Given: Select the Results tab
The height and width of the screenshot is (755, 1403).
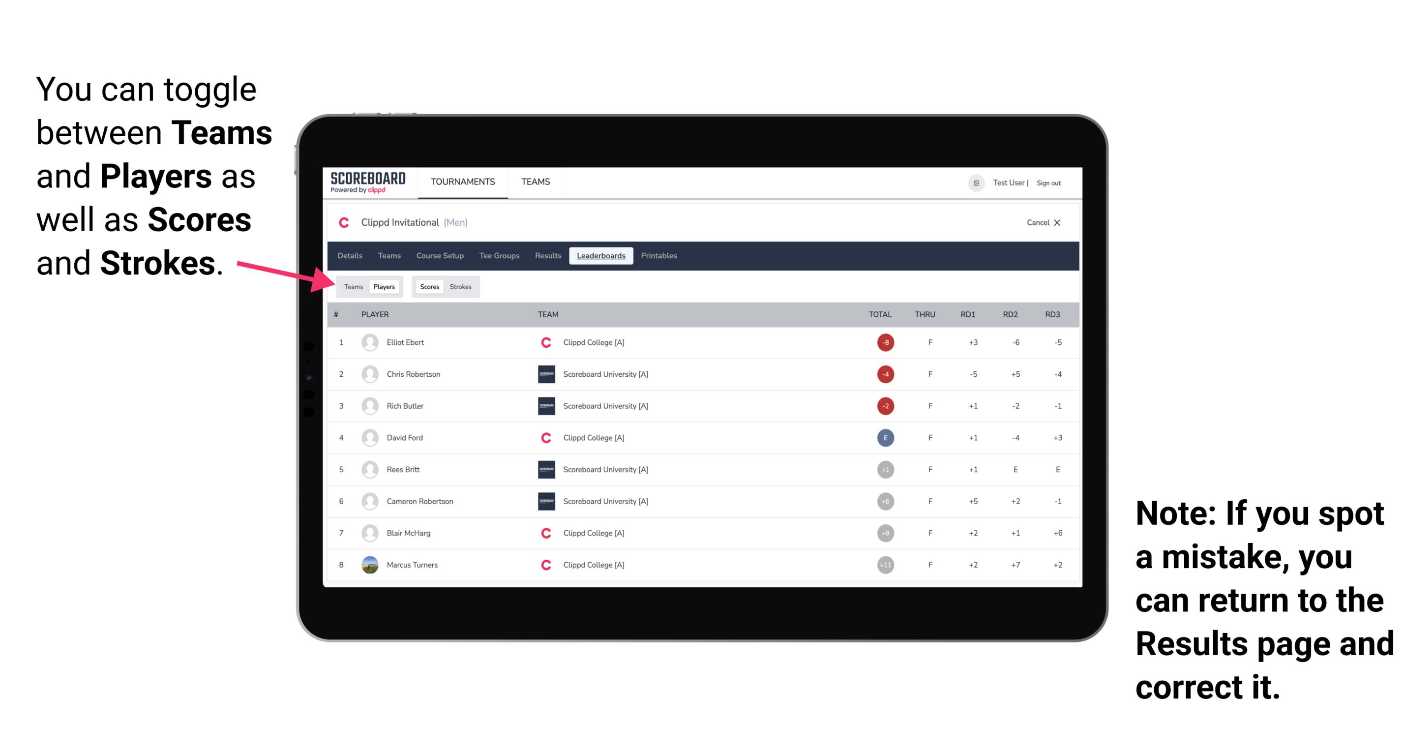Looking at the screenshot, I should pos(548,257).
